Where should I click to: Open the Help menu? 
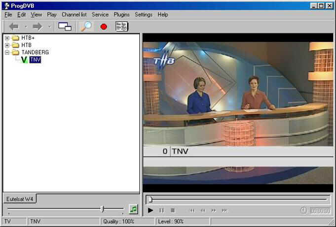coord(163,15)
